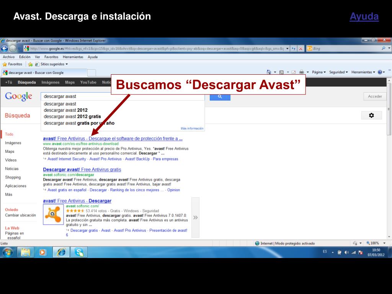Click the Google settings gear icon
Image resolution: width=392 pixels, height=294 pixels.
(371, 115)
